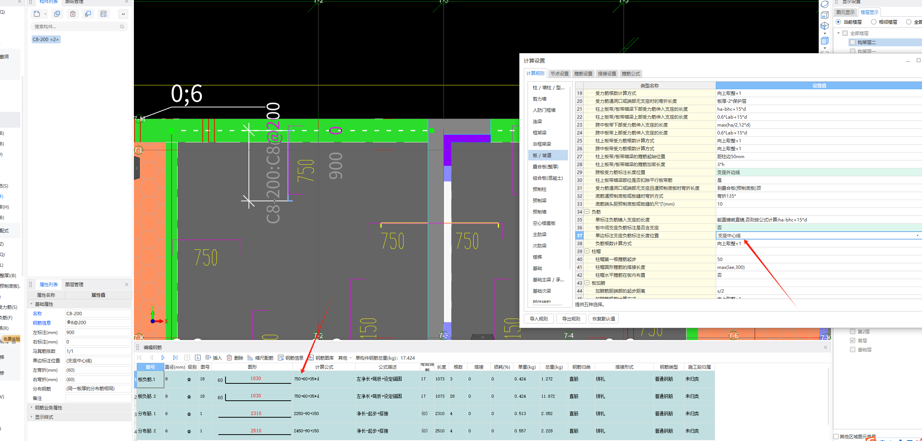The image size is (922, 441).
Task: Collapse the 柱帽 group in row 39
Action: click(587, 251)
